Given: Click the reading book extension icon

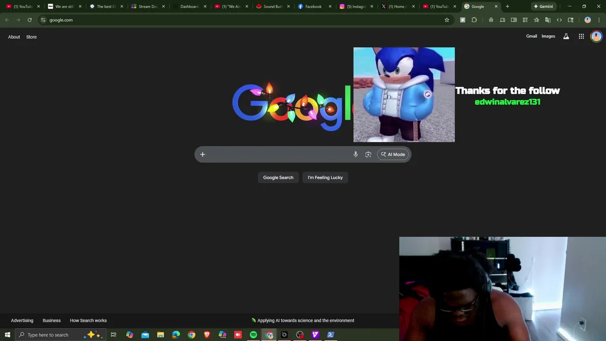Looking at the screenshot, I should (x=514, y=20).
